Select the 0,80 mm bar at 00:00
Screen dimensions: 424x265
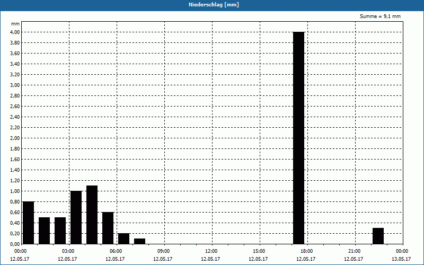click(x=29, y=223)
